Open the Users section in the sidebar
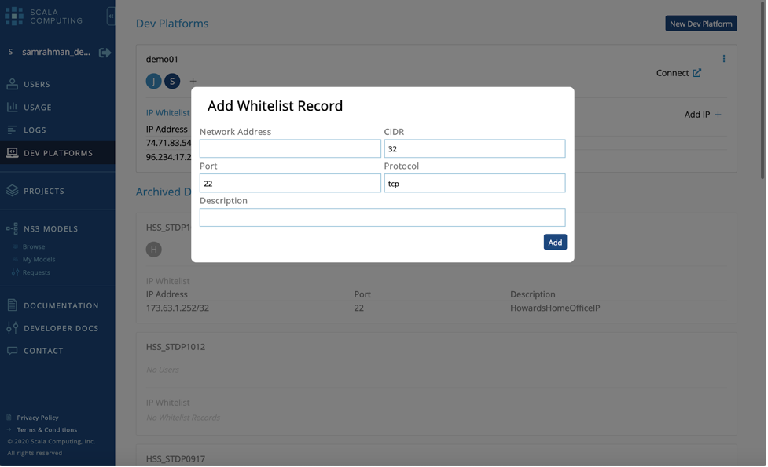 pyautogui.click(x=37, y=84)
